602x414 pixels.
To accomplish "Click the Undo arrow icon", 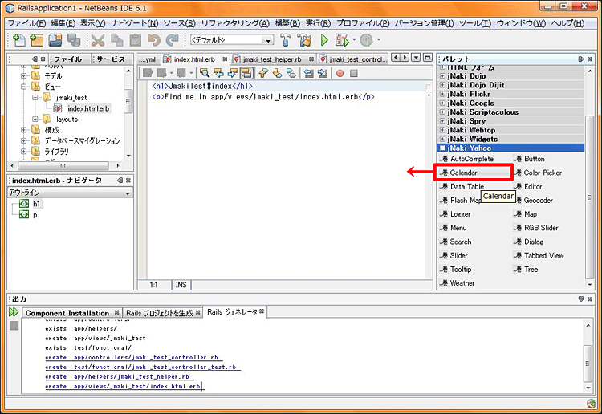I will click(153, 40).
